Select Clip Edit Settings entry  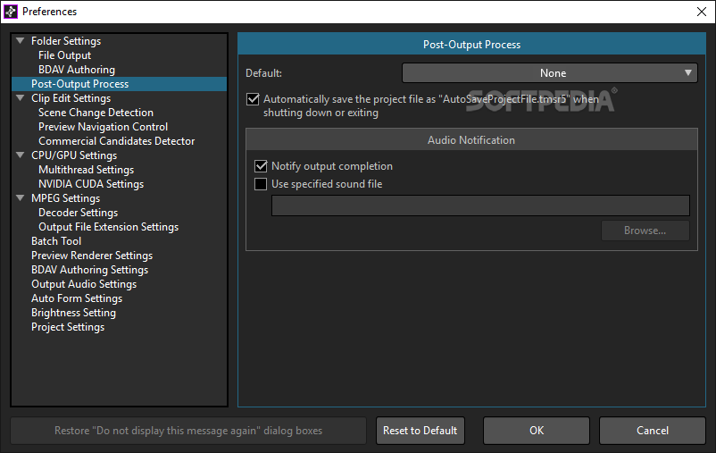pyautogui.click(x=71, y=98)
